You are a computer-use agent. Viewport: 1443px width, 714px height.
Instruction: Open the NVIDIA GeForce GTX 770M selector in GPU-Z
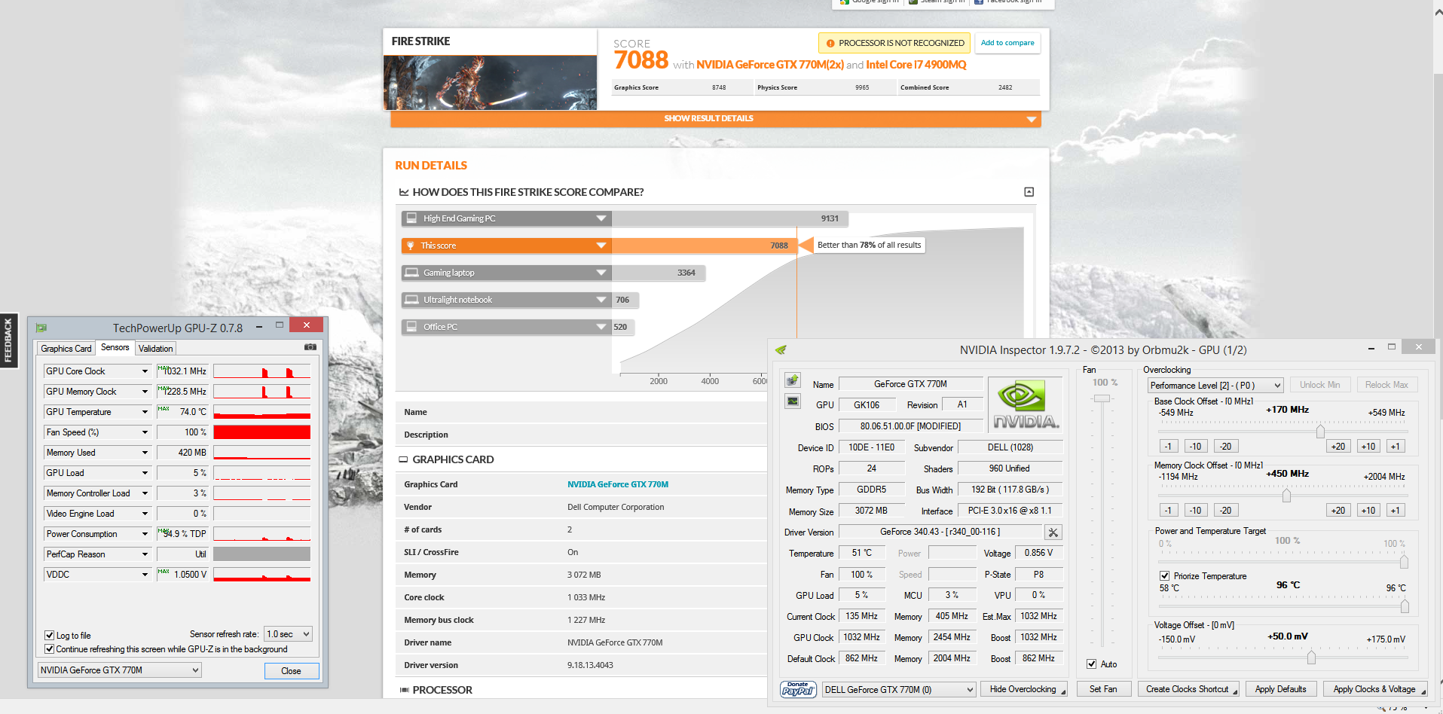coord(119,670)
